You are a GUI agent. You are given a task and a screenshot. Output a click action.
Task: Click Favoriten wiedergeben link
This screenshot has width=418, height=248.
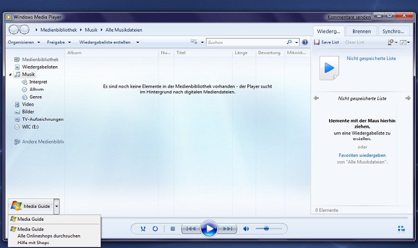(x=362, y=155)
